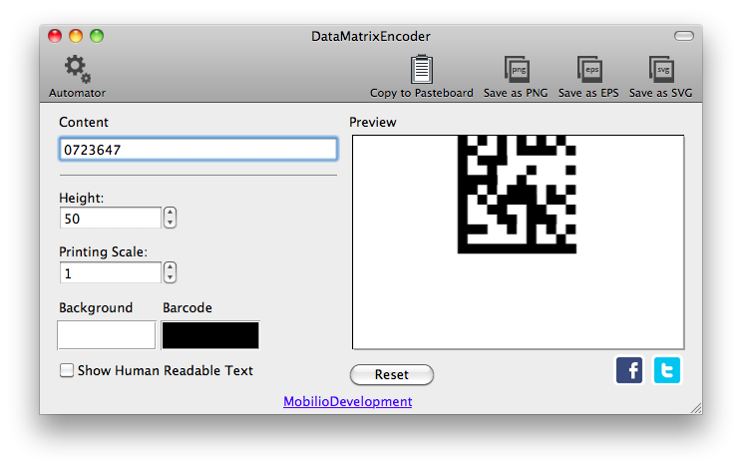
Task: Click into the Height field showing 50
Action: (111, 219)
